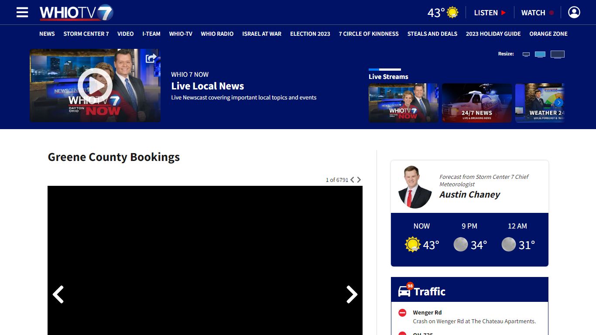
Task: Click the sunny weather icon in header
Action: 452,13
